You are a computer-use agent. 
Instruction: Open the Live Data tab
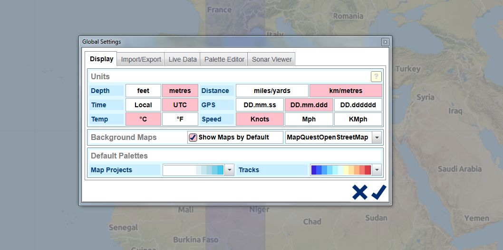click(x=183, y=59)
